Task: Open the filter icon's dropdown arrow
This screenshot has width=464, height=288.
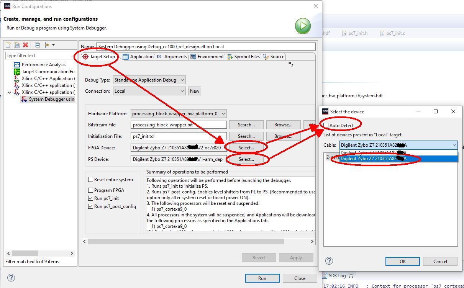Action: [53, 45]
